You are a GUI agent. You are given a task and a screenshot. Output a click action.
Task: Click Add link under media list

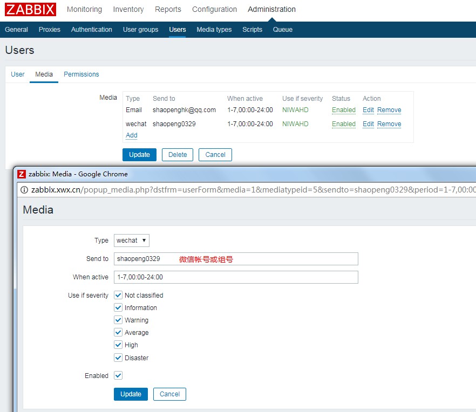(x=131, y=135)
